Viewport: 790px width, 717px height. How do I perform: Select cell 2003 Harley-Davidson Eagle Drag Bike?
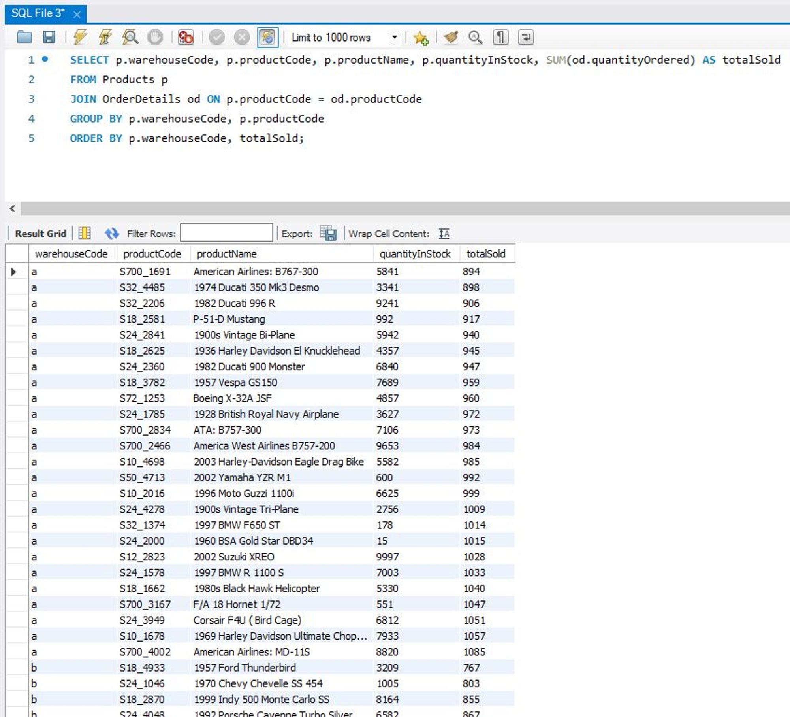pos(282,461)
